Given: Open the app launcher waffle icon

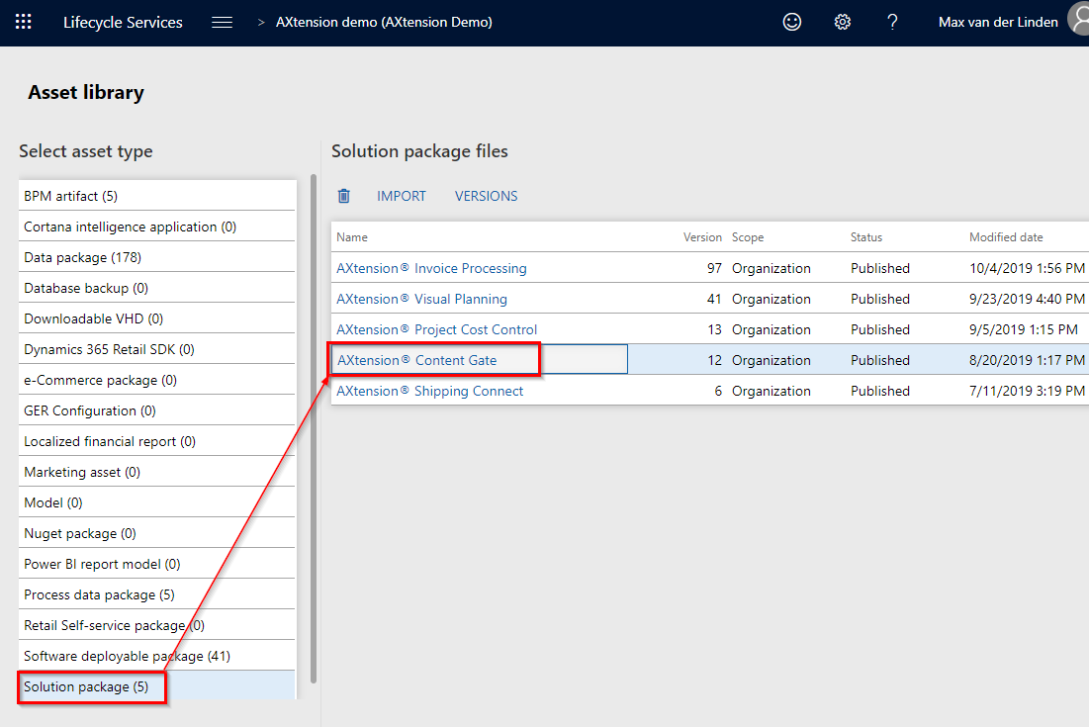Looking at the screenshot, I should [x=24, y=22].
